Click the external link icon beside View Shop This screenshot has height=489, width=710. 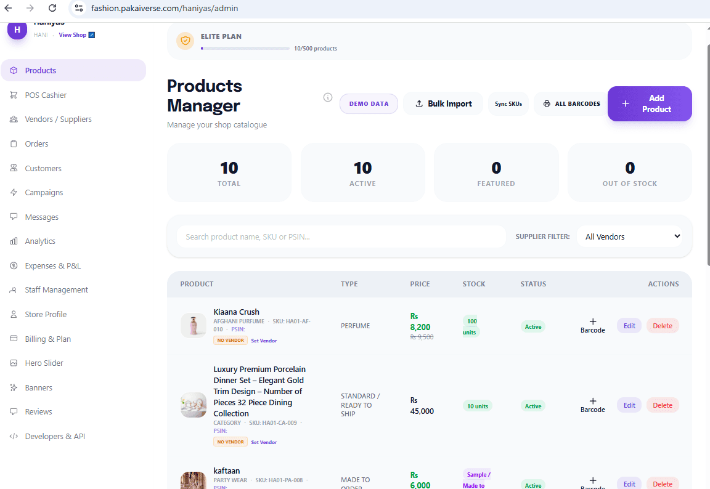[x=91, y=35]
